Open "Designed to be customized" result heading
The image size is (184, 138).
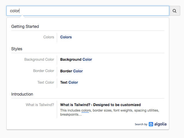click(100, 105)
